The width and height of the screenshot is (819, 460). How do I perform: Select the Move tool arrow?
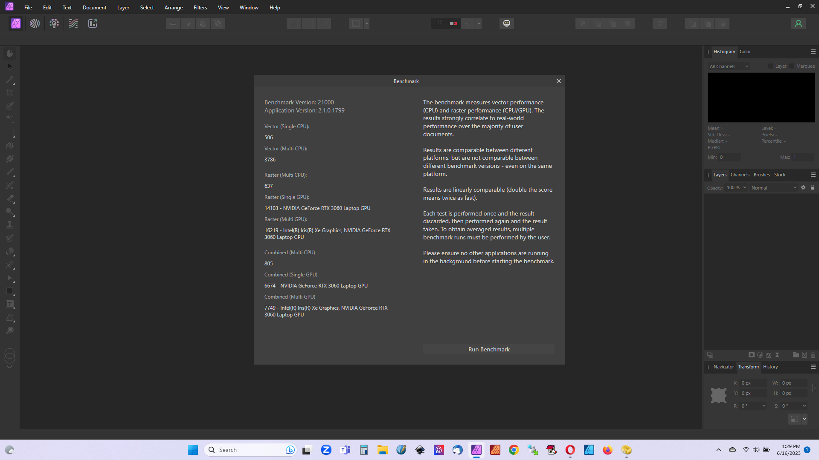click(10, 66)
